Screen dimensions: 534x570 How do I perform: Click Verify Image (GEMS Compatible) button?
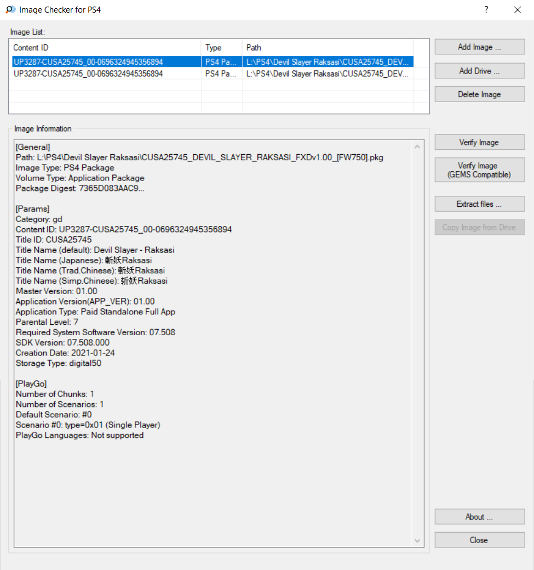480,170
